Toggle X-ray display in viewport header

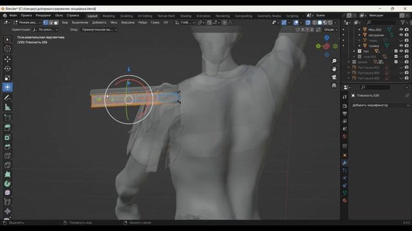click(x=308, y=23)
